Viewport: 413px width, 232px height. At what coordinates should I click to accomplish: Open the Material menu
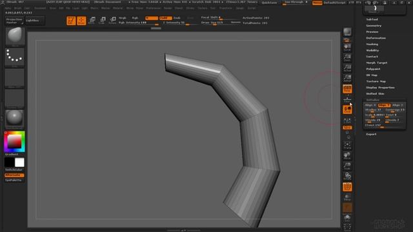coord(117,8)
